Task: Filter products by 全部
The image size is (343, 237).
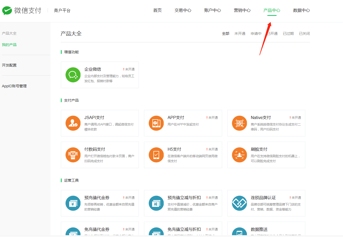Action: tap(225, 34)
